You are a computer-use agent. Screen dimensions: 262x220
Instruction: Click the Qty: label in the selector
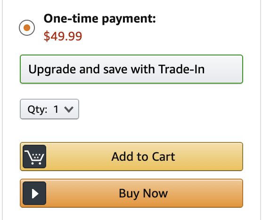pyautogui.click(x=37, y=110)
